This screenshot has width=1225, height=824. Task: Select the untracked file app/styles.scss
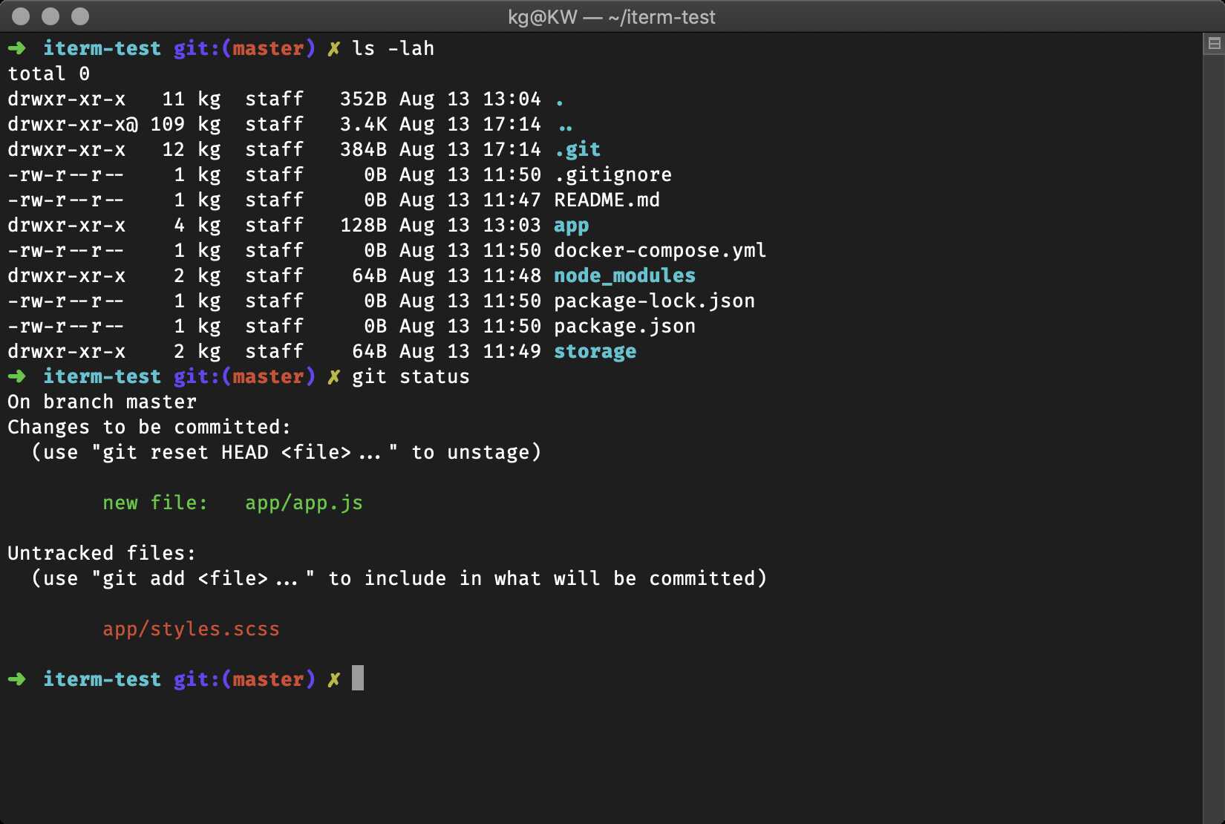pos(192,629)
